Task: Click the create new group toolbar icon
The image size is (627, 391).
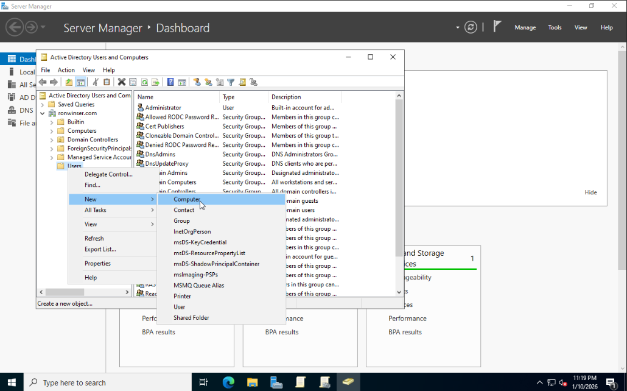Action: (x=208, y=82)
